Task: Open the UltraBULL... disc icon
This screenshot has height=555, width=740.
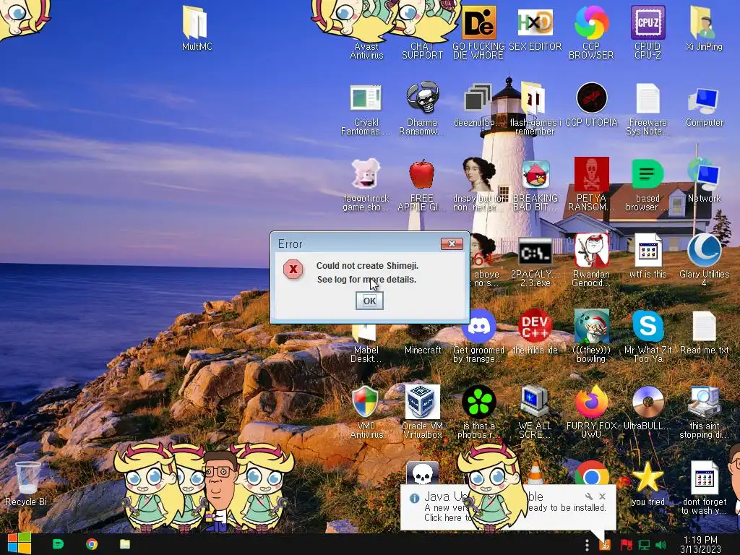Action: pyautogui.click(x=647, y=408)
